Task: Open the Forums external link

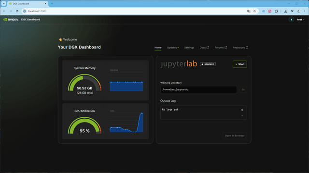Action: pos(221,48)
